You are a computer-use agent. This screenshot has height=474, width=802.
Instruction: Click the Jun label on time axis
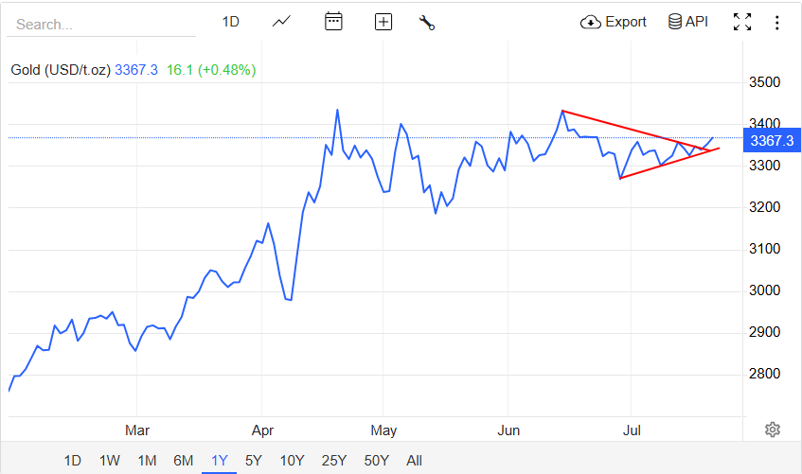pyautogui.click(x=508, y=430)
